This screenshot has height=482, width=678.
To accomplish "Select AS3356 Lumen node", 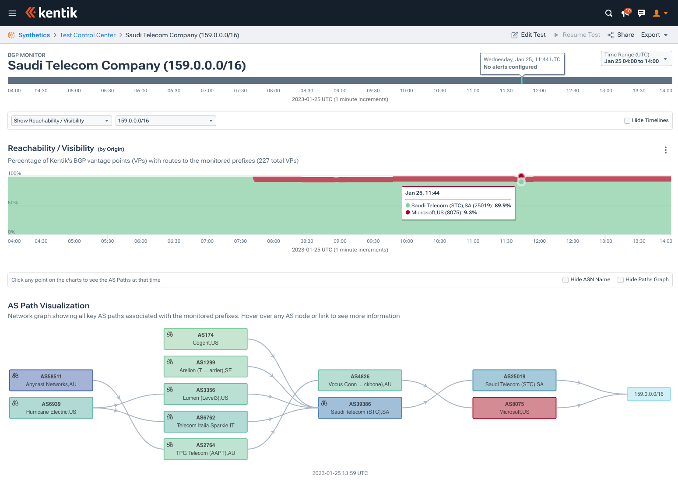I will coord(206,394).
